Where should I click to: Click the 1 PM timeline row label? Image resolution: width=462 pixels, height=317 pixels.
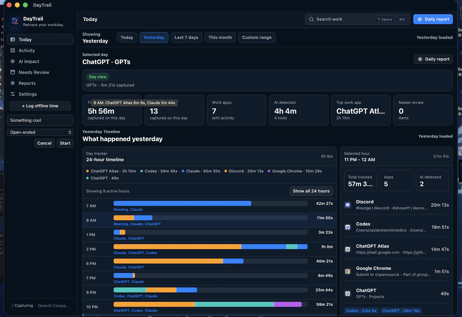point(91,235)
